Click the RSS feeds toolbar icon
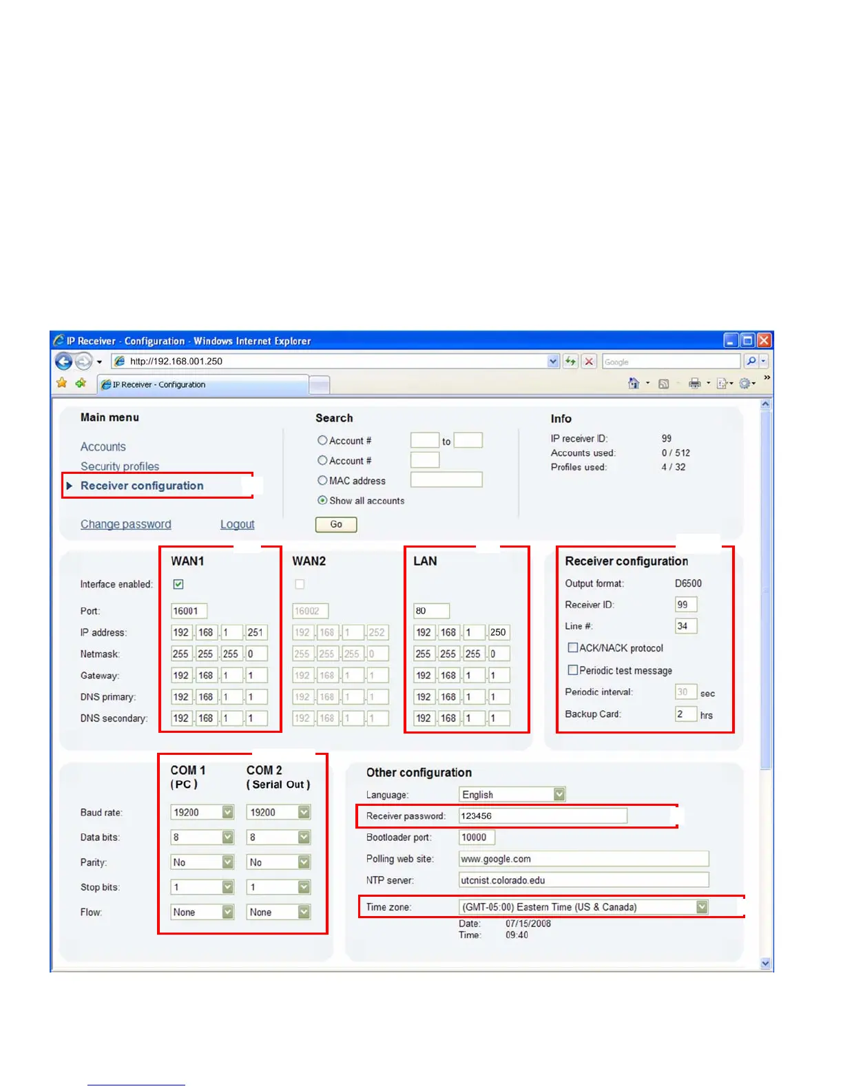The image size is (843, 1091). (x=664, y=384)
